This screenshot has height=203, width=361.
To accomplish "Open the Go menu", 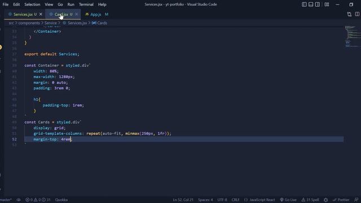I will [60, 5].
